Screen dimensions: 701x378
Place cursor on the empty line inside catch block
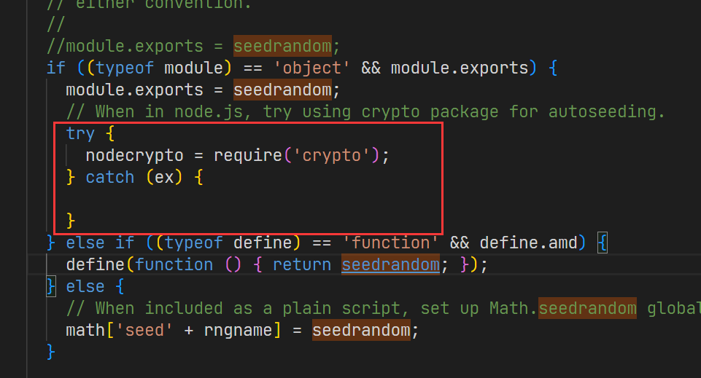pyautogui.click(x=219, y=198)
